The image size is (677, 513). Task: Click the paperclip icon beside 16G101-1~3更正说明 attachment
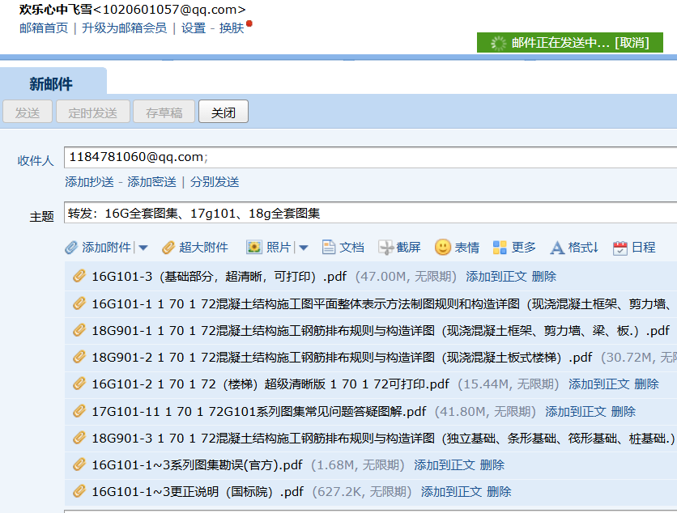click(79, 491)
